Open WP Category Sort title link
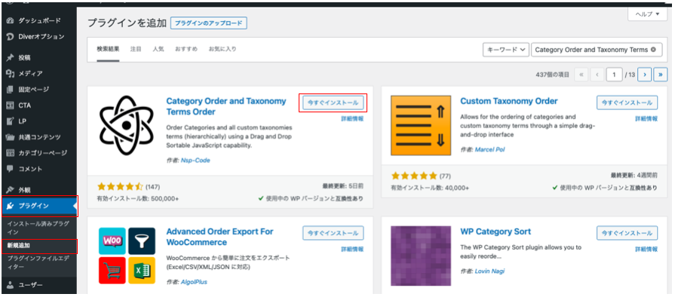Screen dimensions: 675x297 point(496,231)
